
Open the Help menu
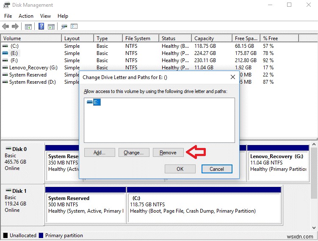[x=63, y=16]
